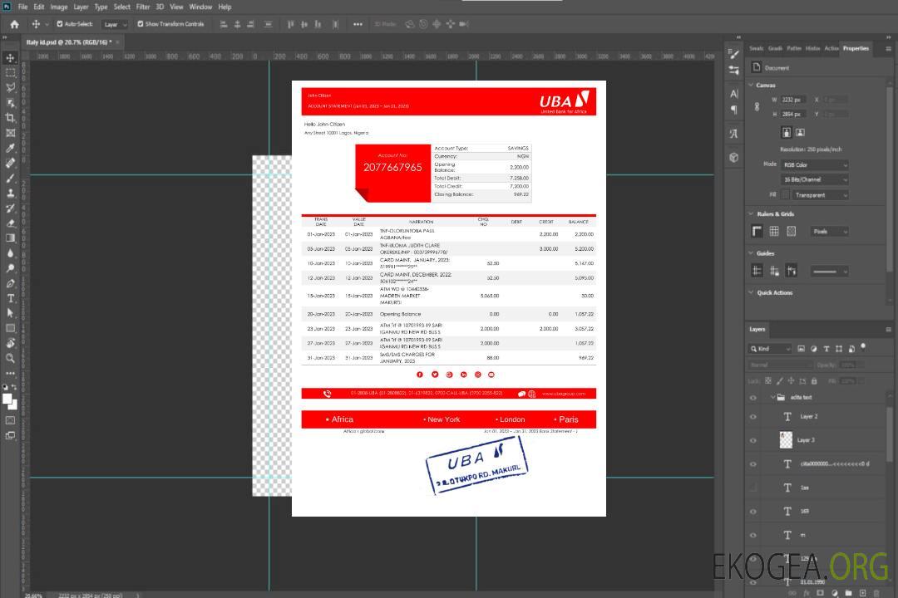Image resolution: width=898 pixels, height=598 pixels.
Task: Open the guide line style dropdown
Action: tap(830, 272)
